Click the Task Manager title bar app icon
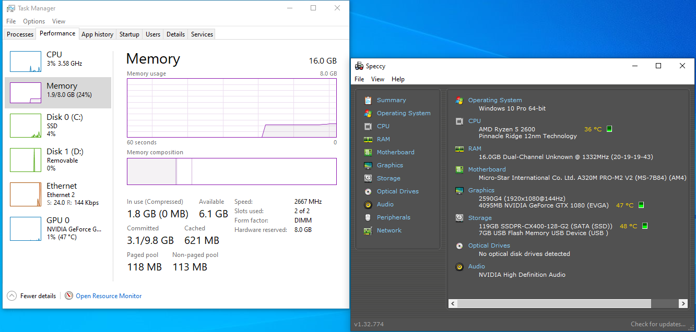Image resolution: width=696 pixels, height=332 pixels. [x=11, y=8]
